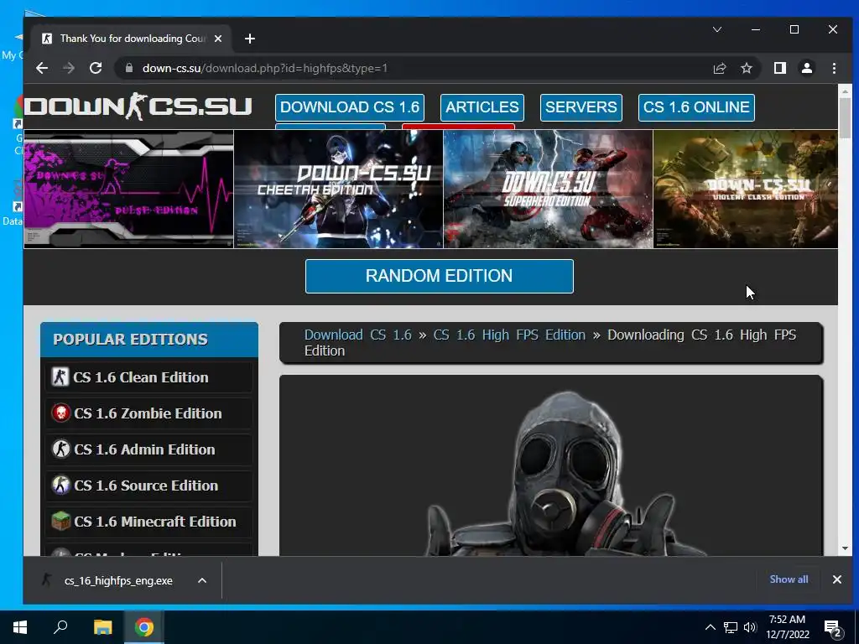Click the RANDOM EDITION button
859x644 pixels.
[x=440, y=276]
